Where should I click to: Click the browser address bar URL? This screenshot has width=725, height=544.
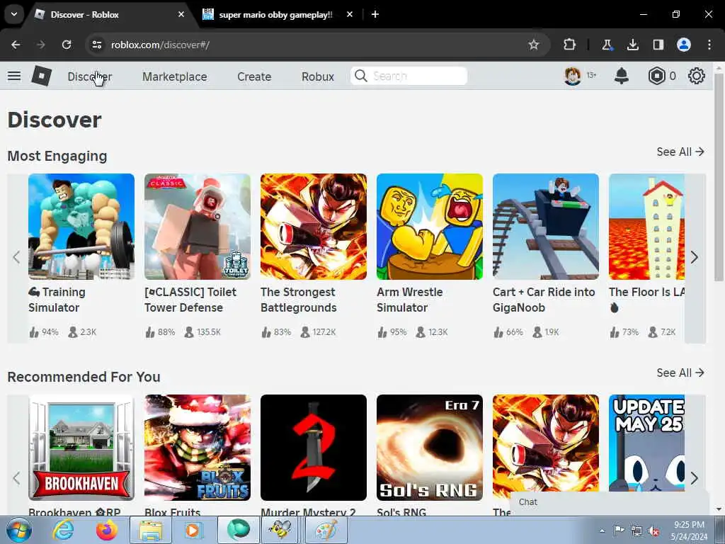161,45
